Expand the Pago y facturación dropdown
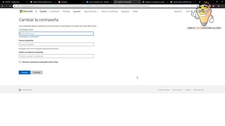Viewport: 225px width, 126px height. pyautogui.click(x=91, y=12)
